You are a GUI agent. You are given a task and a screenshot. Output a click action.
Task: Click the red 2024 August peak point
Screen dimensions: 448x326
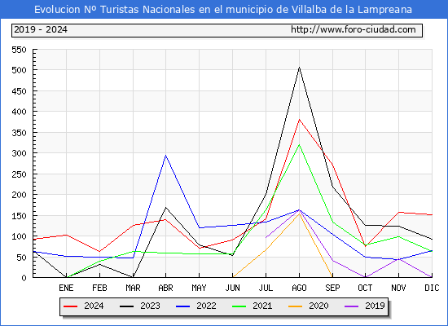pyautogui.click(x=299, y=120)
